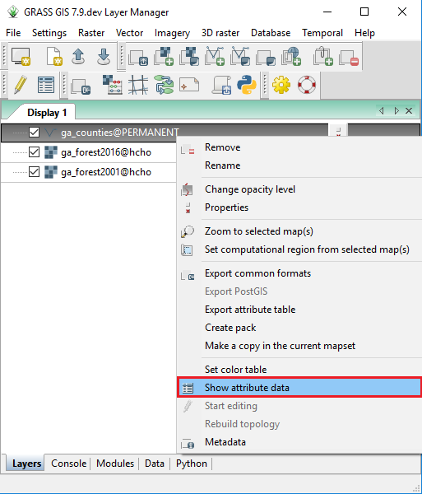
Task: Open the graphical modeler icon
Action: [x=165, y=85]
